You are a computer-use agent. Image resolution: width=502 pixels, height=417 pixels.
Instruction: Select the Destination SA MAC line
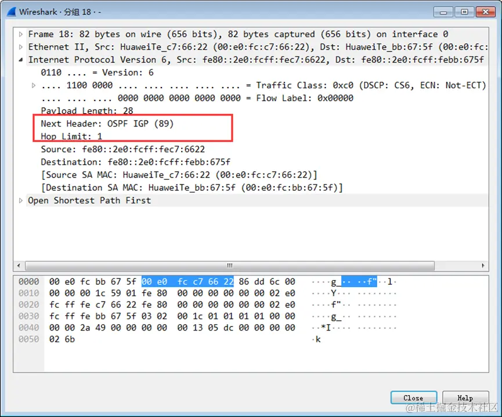click(x=192, y=188)
